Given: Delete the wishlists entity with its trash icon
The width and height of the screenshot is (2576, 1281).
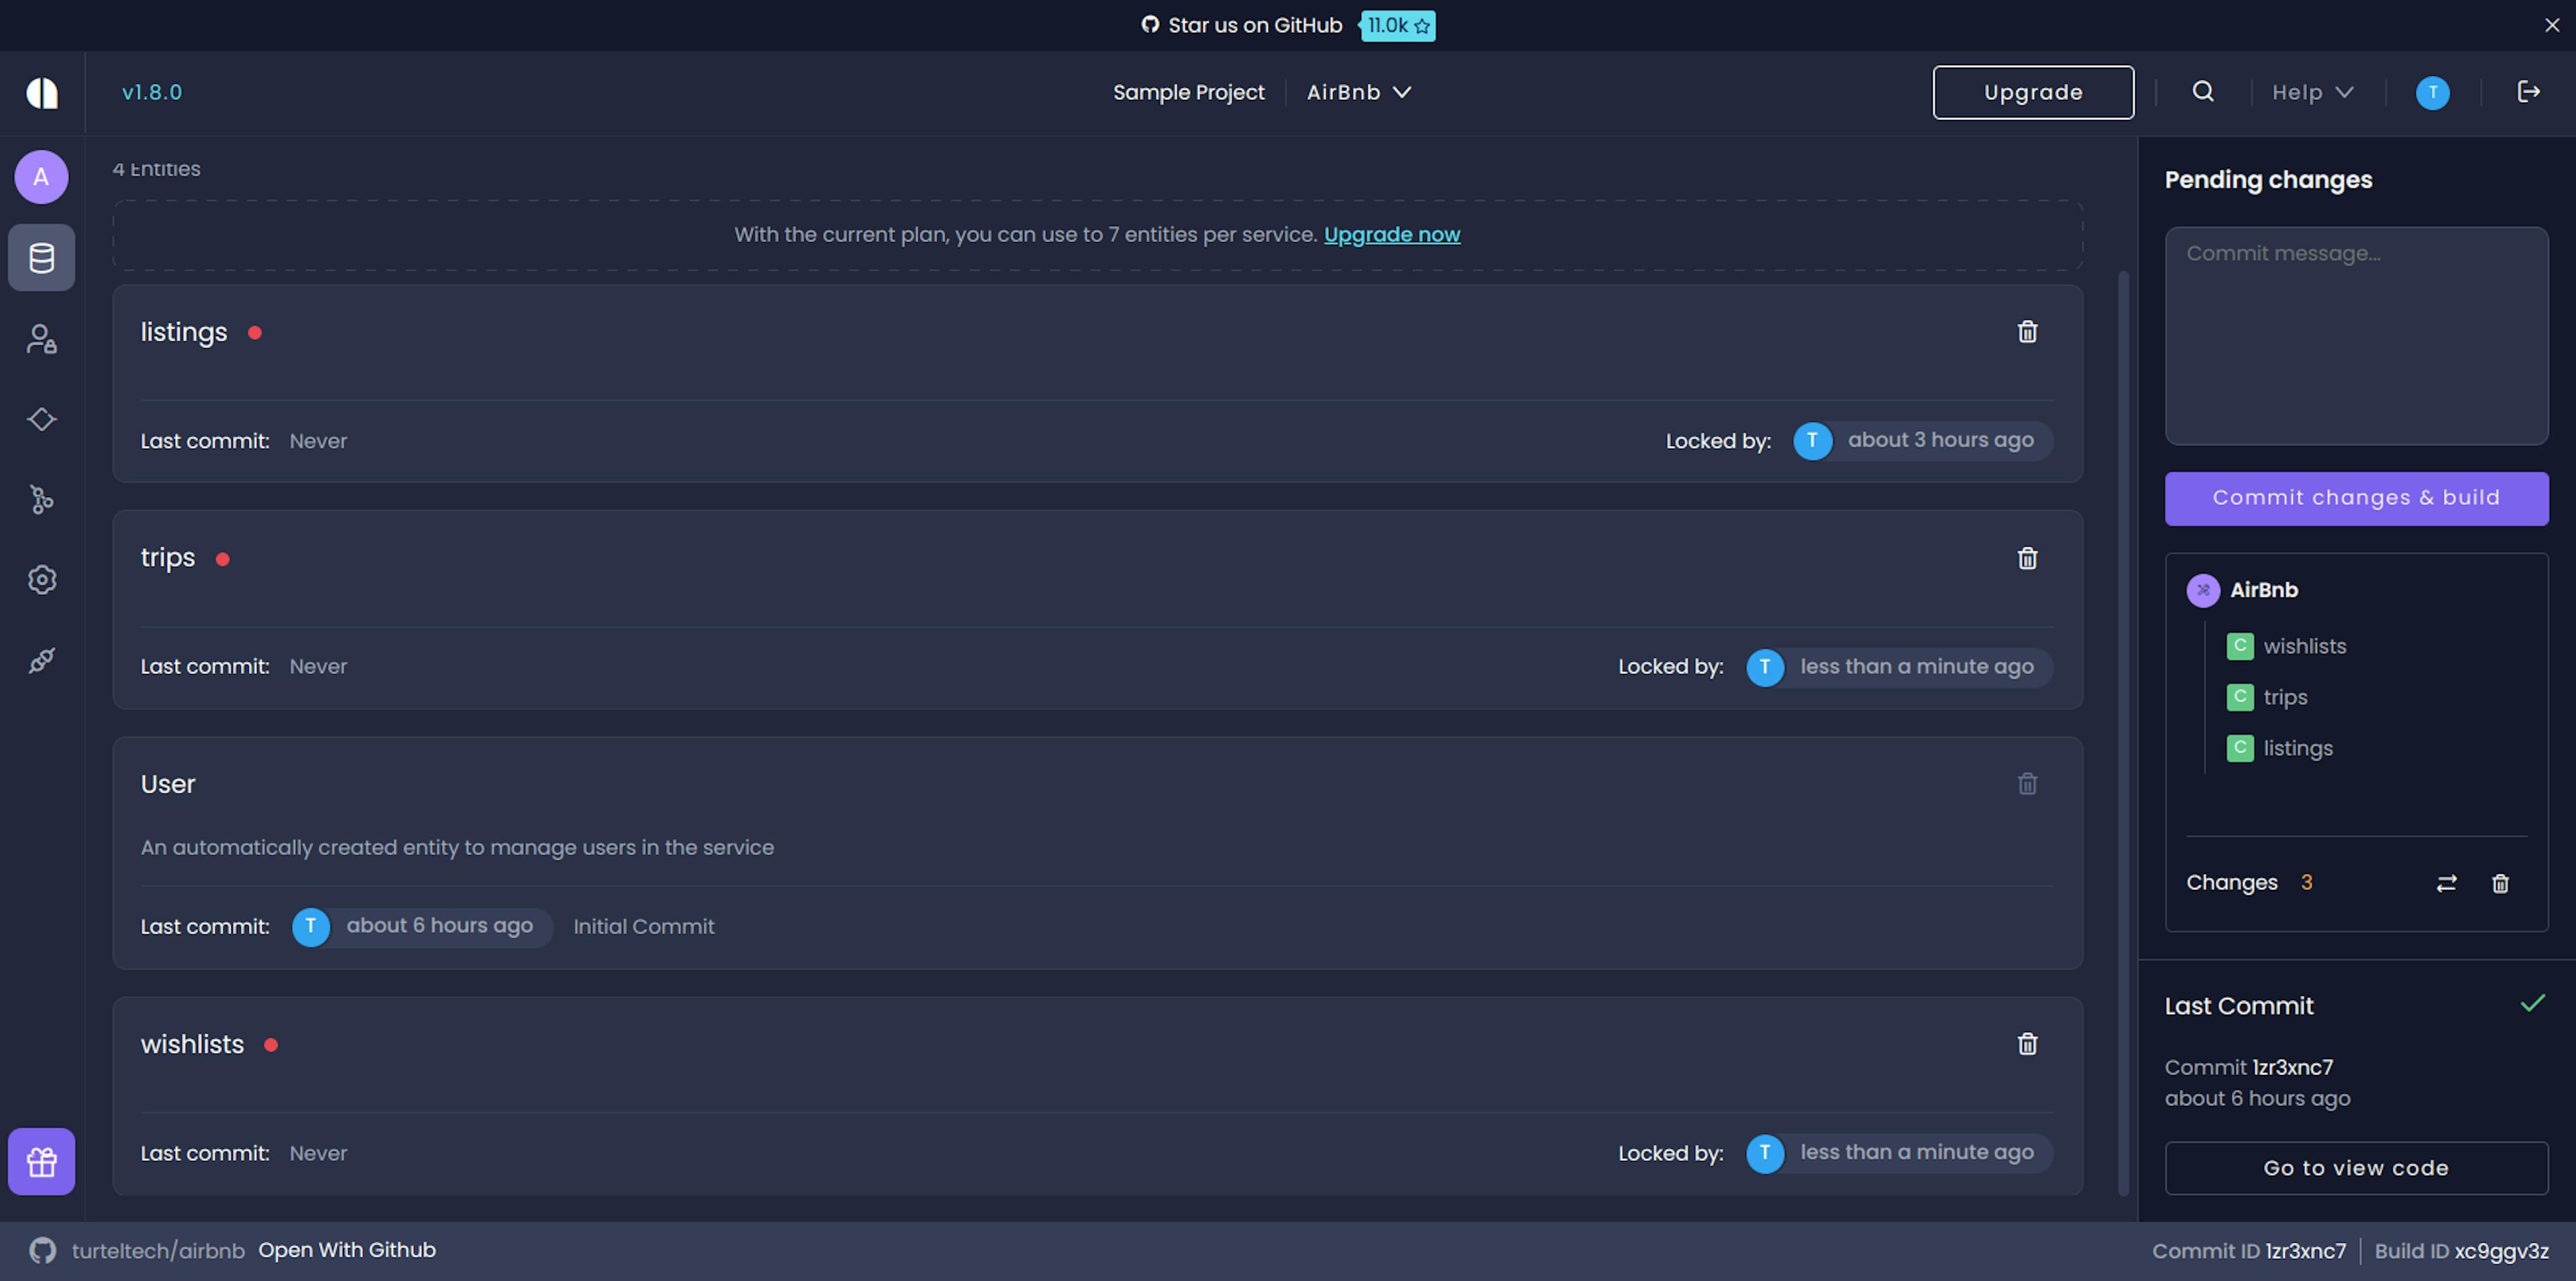Looking at the screenshot, I should click(x=2027, y=1044).
